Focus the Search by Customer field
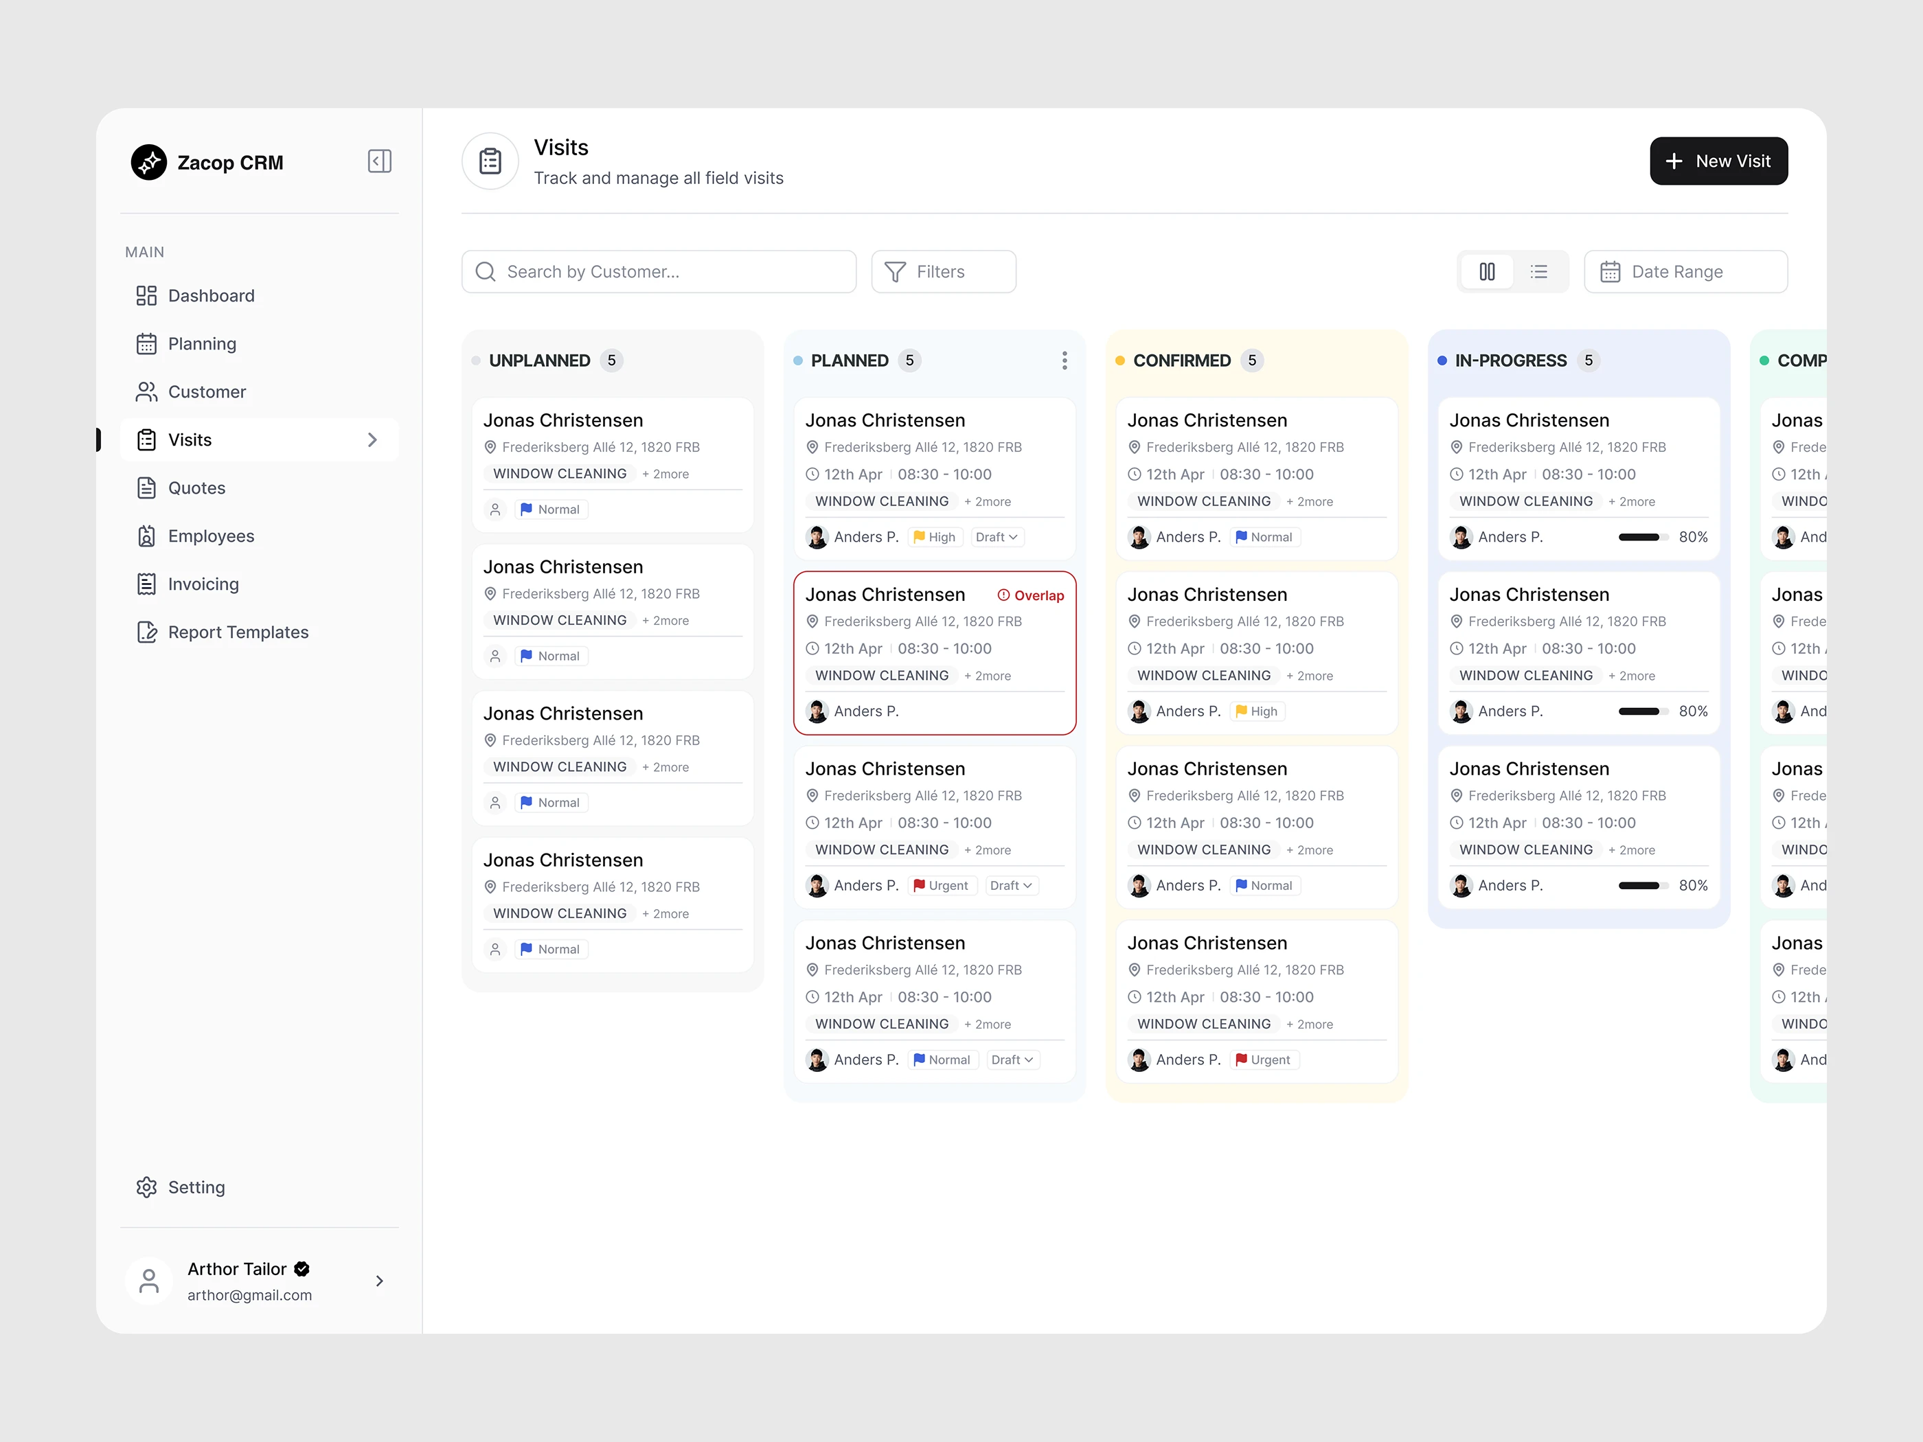This screenshot has height=1442, width=1923. click(x=659, y=272)
